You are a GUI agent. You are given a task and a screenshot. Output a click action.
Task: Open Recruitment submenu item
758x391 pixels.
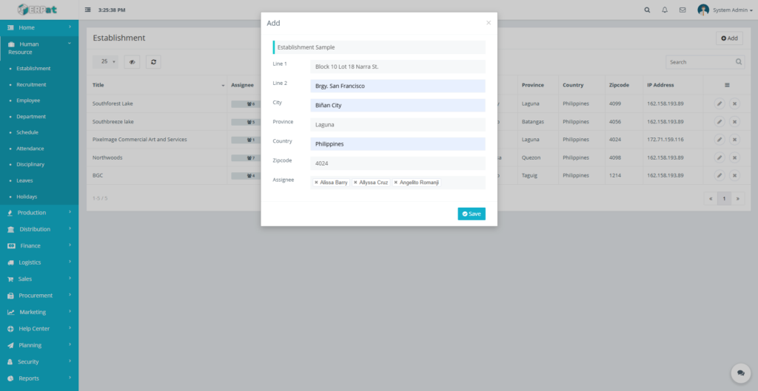coord(31,84)
